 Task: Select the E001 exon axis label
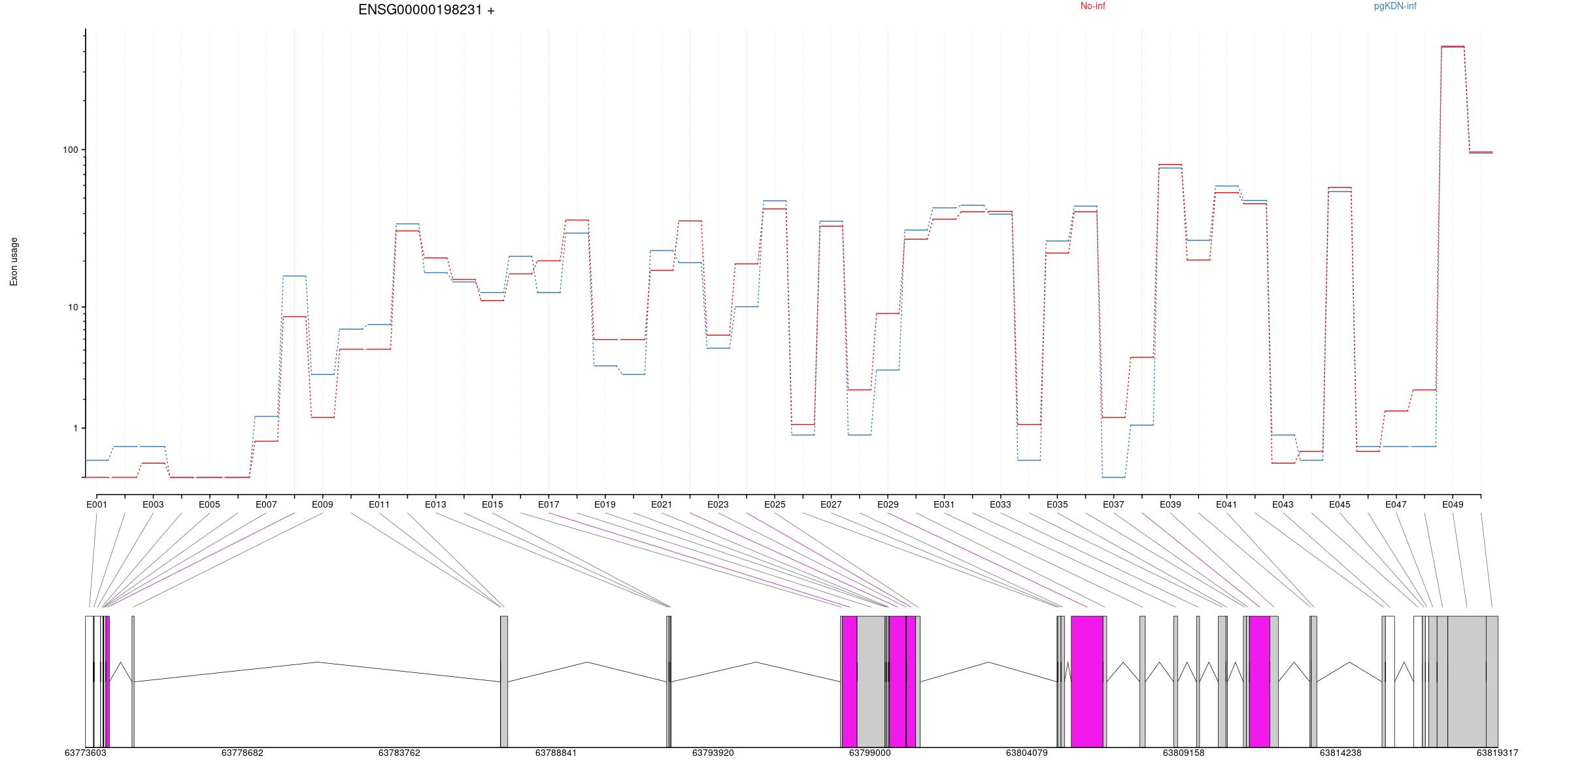click(96, 504)
